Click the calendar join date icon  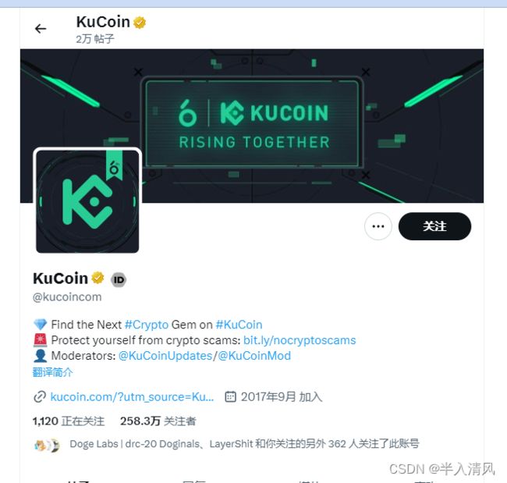click(230, 396)
